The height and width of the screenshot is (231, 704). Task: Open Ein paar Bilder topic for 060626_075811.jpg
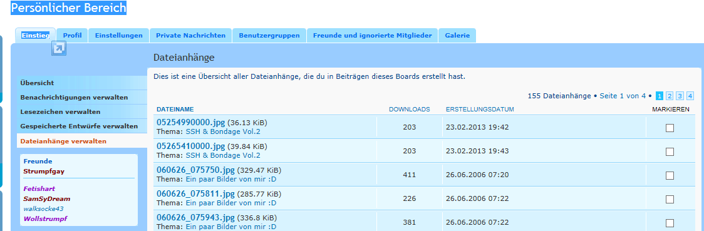tap(231, 203)
